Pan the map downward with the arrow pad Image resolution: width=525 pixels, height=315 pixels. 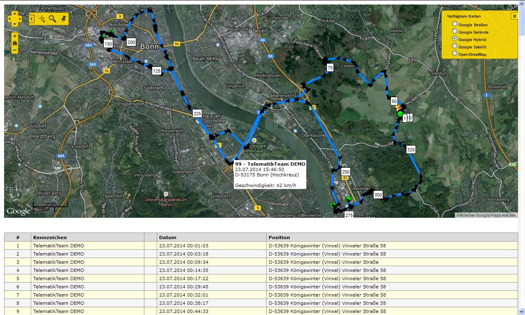click(x=15, y=23)
